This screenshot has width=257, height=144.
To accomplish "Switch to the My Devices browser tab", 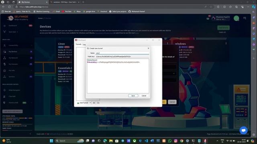I will tap(33, 2).
